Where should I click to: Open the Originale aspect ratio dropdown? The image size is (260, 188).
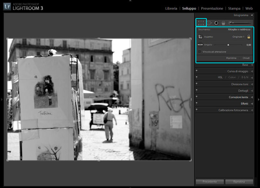[x=239, y=37]
